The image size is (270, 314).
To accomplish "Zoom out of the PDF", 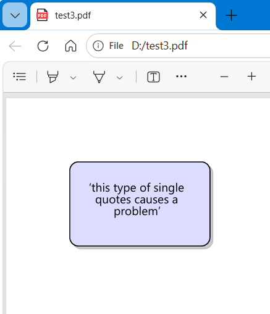I will pyautogui.click(x=224, y=77).
